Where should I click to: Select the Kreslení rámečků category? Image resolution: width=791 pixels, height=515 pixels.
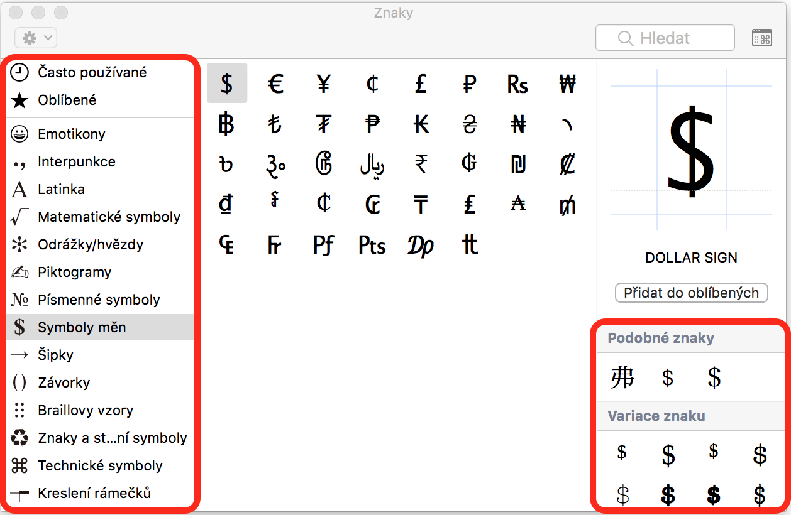point(94,493)
